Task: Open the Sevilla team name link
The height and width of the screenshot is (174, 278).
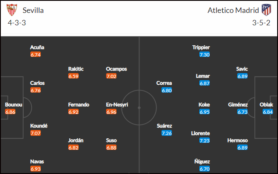Action: (x=33, y=10)
